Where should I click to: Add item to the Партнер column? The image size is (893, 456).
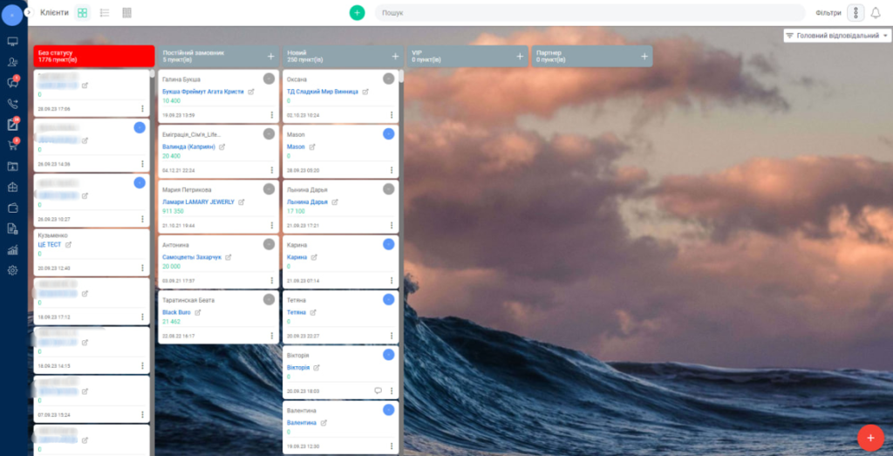pyautogui.click(x=644, y=56)
